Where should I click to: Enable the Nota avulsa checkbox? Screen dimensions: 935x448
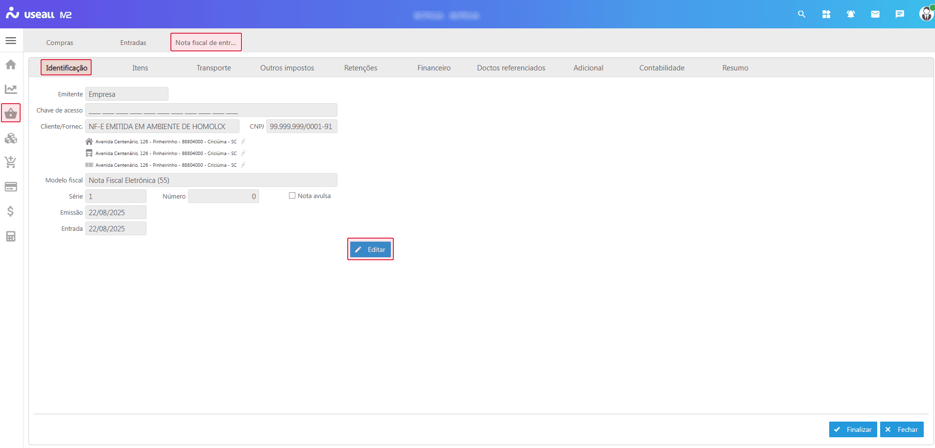pyautogui.click(x=292, y=196)
